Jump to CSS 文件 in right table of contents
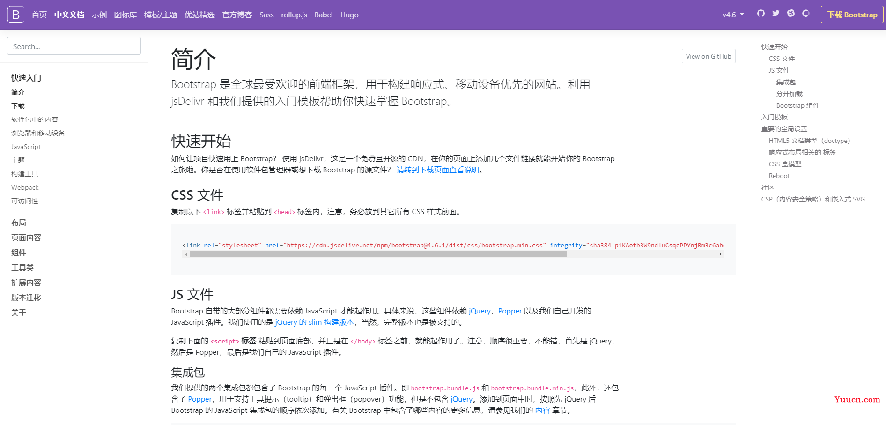 click(x=782, y=59)
